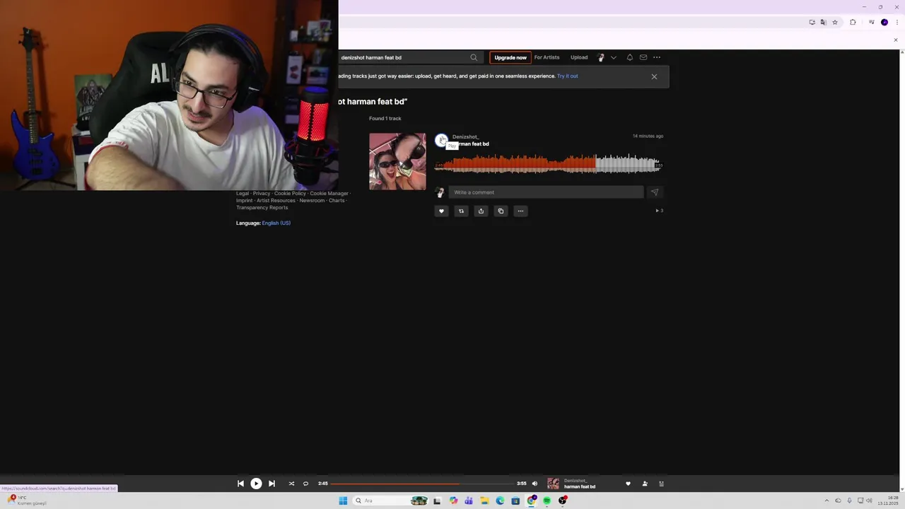905x509 pixels.
Task: Open OBS Studio from the taskbar
Action: click(562, 501)
